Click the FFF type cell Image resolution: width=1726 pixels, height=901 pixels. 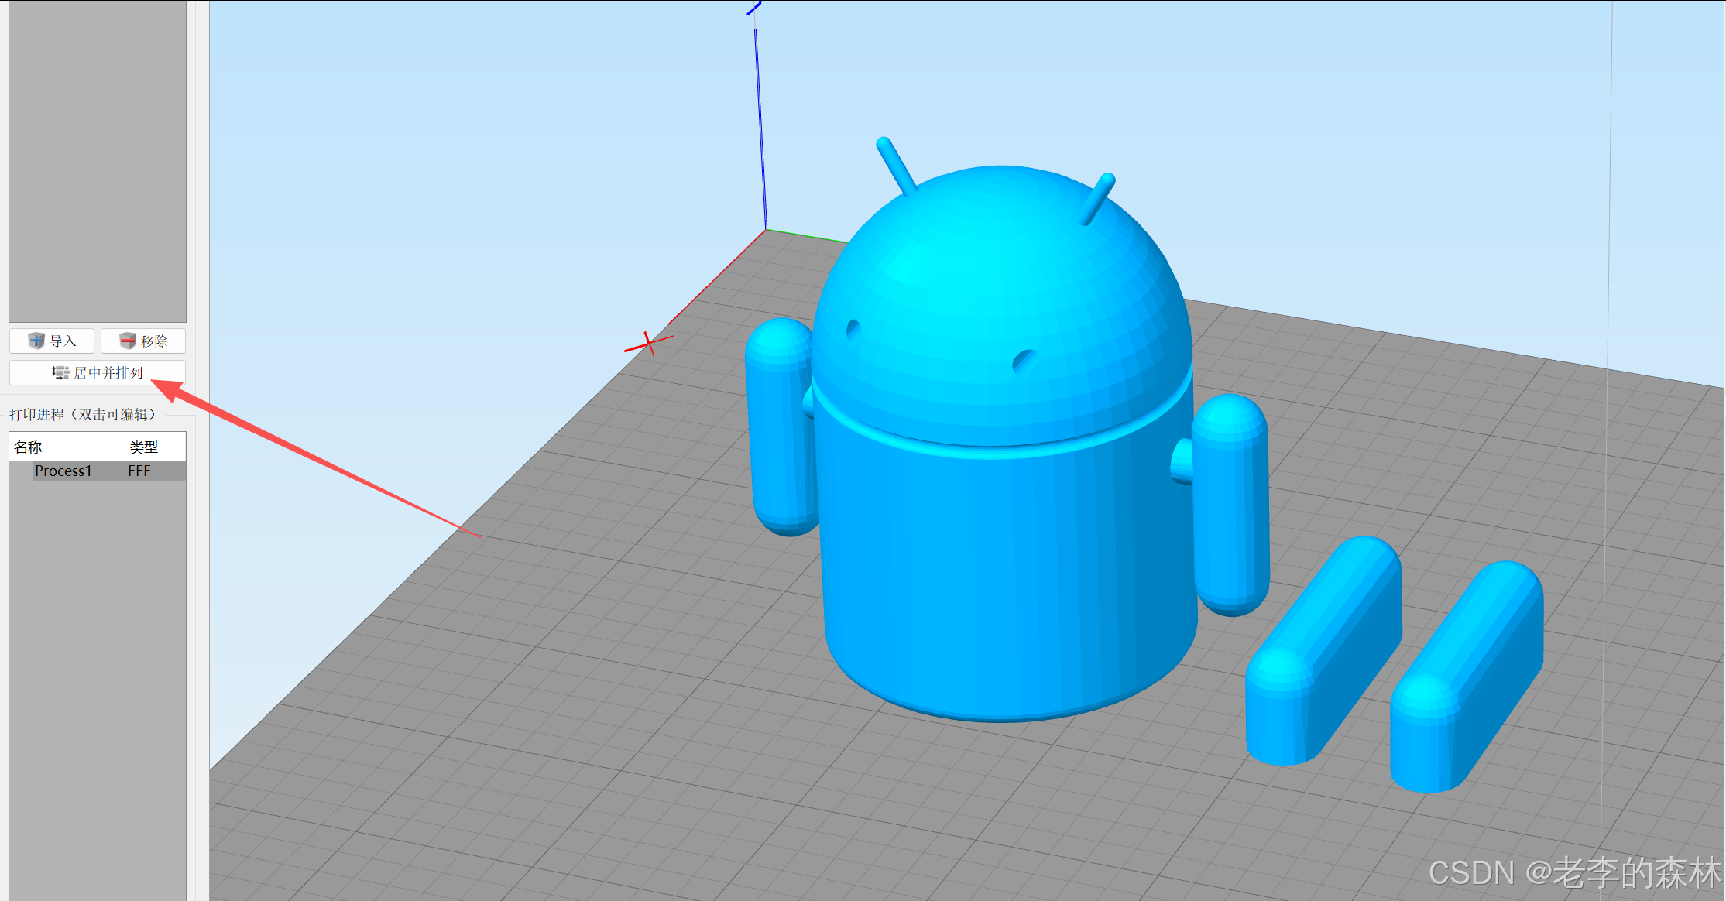tap(139, 471)
